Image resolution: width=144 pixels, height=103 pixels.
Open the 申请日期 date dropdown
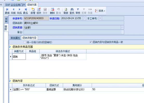point(84,18)
